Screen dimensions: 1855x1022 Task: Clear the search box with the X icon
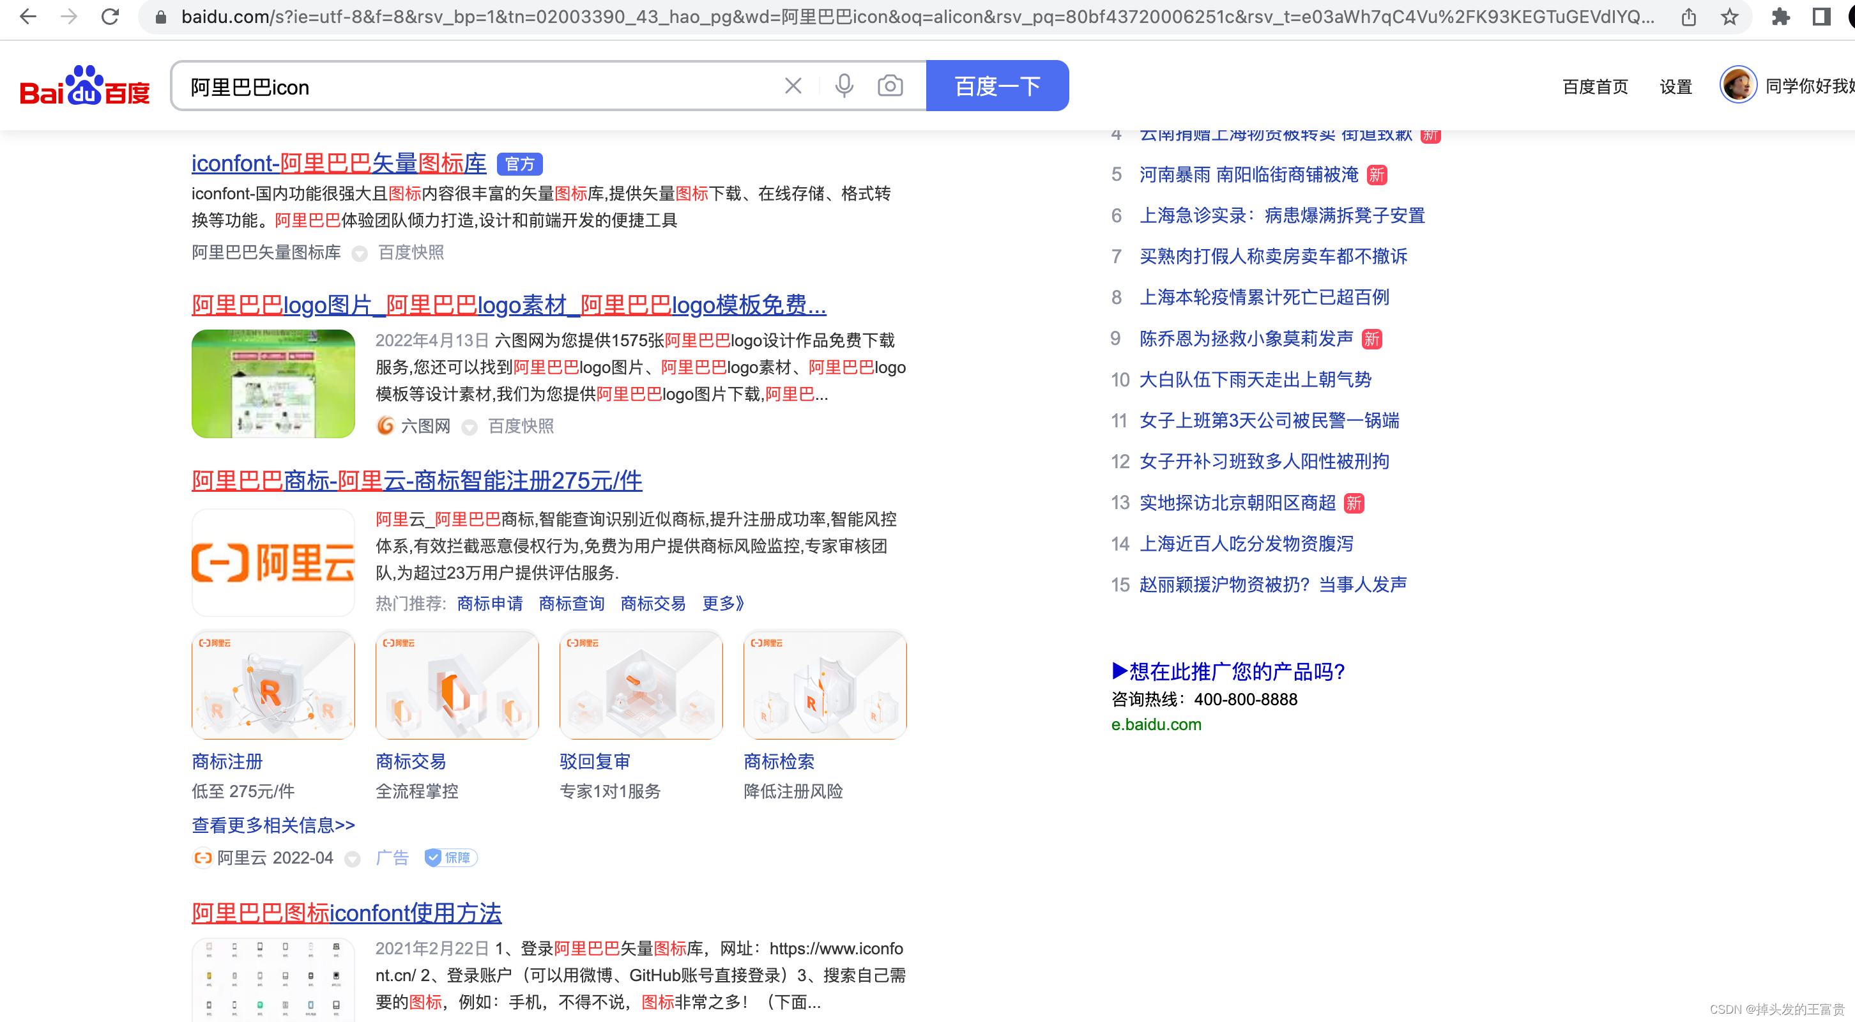click(793, 85)
